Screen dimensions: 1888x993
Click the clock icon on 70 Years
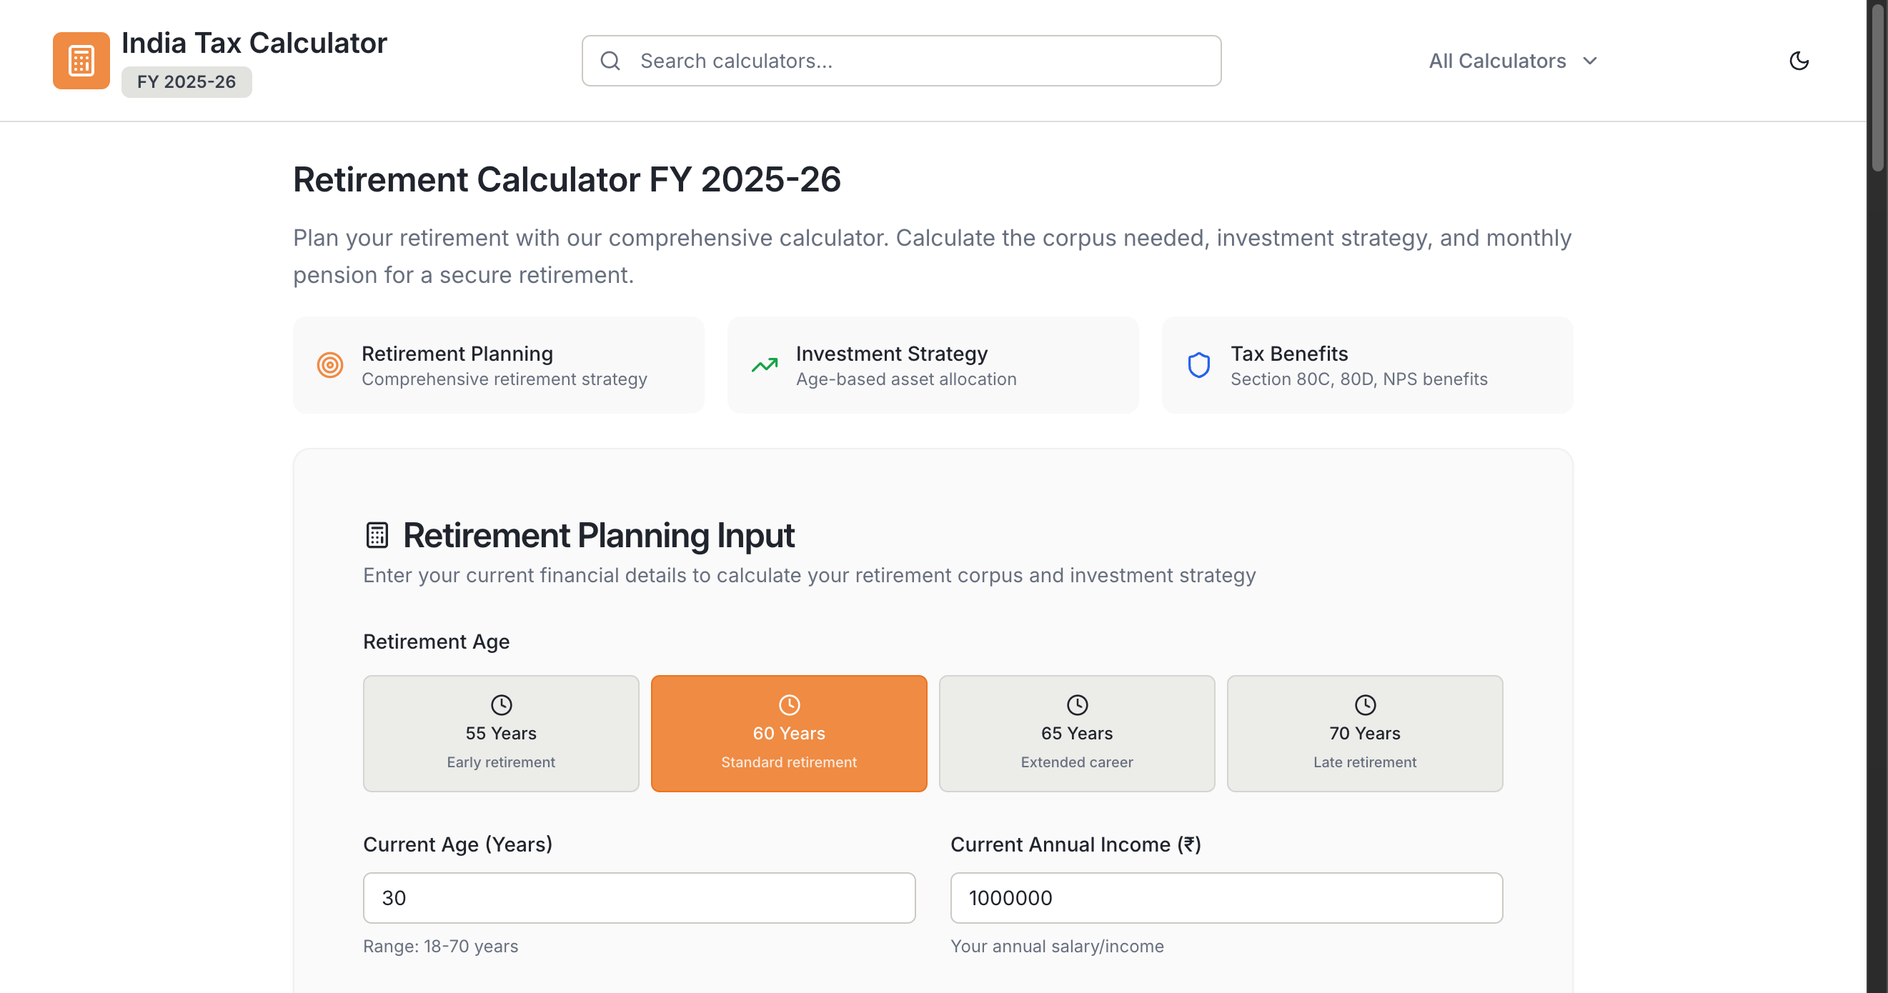(x=1365, y=705)
